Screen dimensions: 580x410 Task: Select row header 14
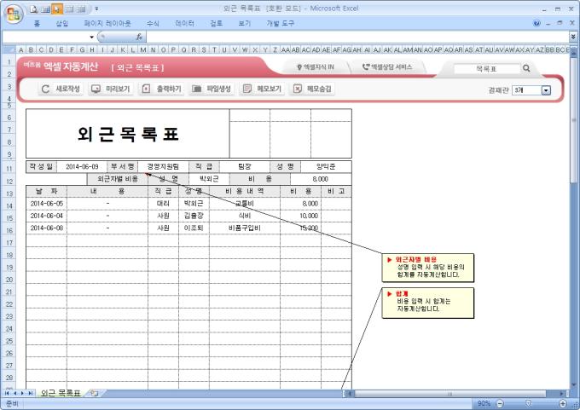[9, 206]
